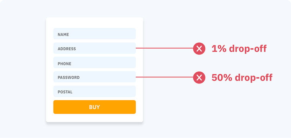Click the POSTAL input field
The width and height of the screenshot is (291, 138).
click(95, 91)
